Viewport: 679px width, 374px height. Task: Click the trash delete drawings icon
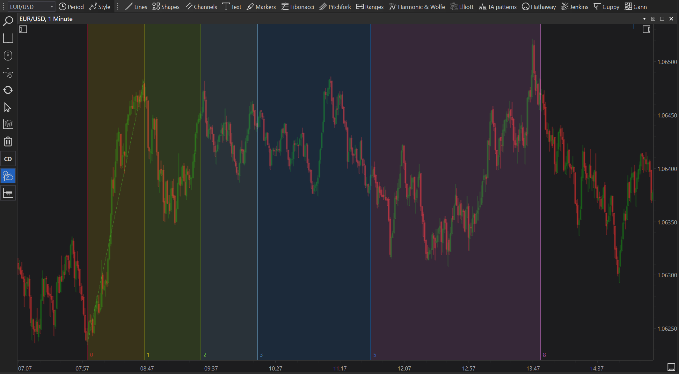pyautogui.click(x=8, y=142)
